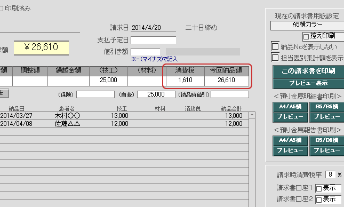Click the 技工 amount 13,000

tap(119, 116)
